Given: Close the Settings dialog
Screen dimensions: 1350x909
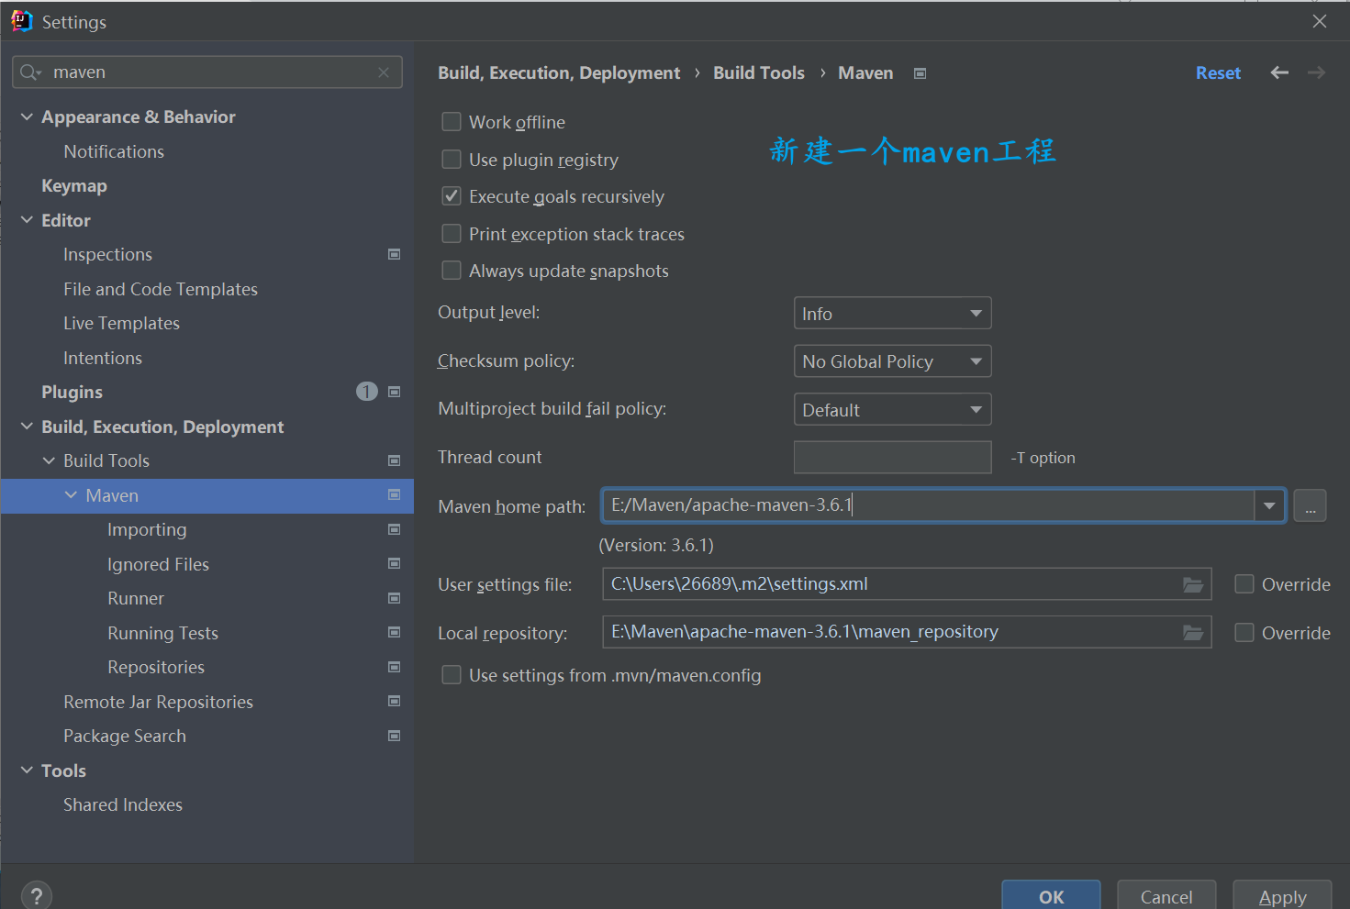Looking at the screenshot, I should point(1320,21).
